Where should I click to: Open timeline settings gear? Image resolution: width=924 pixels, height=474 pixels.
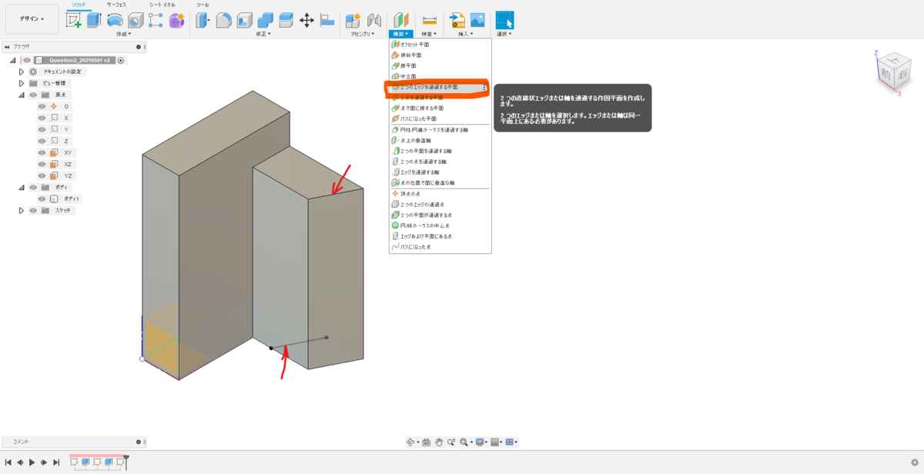click(x=914, y=462)
